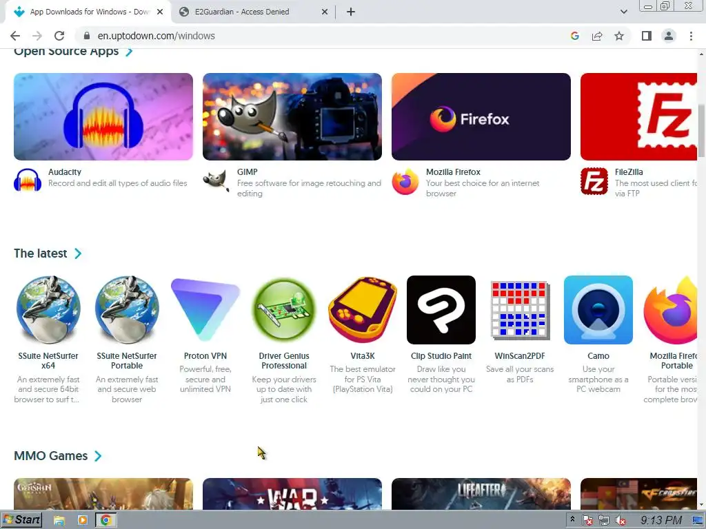Open the CrossFire game banner

[x=638, y=494]
